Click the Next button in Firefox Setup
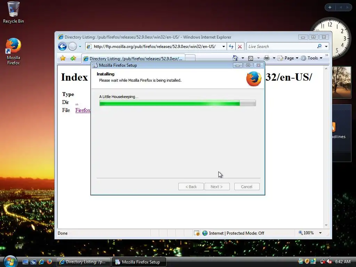 point(217,187)
